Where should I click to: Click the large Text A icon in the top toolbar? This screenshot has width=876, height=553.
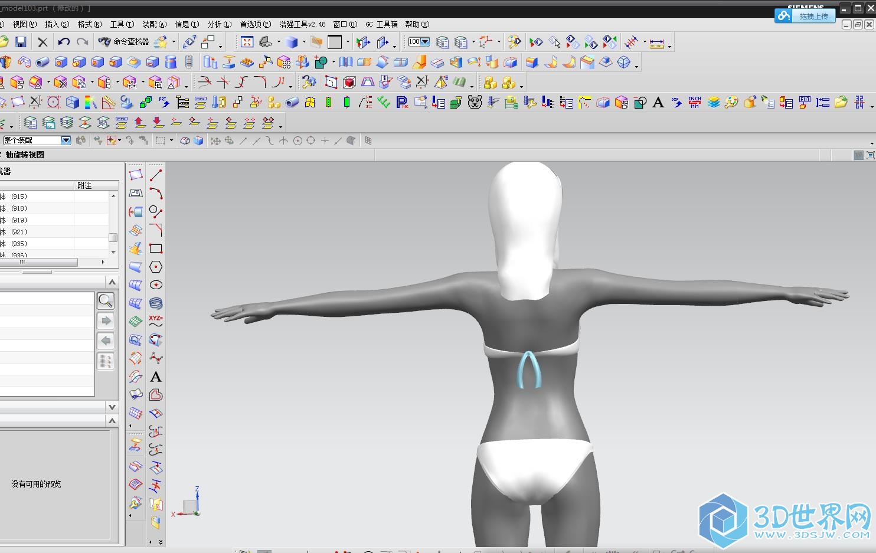[658, 103]
